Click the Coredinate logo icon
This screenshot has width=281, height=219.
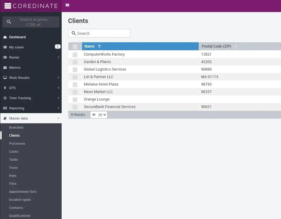(x=8, y=6)
